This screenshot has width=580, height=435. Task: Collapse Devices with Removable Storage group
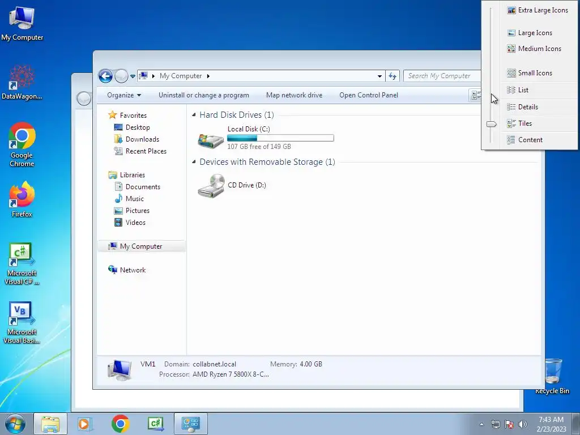tap(194, 162)
